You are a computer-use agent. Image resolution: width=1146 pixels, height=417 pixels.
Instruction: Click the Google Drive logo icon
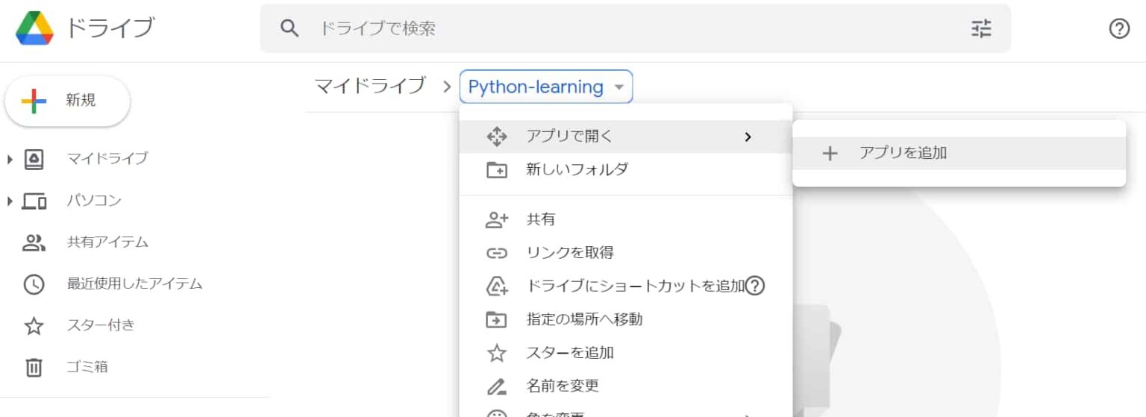tap(34, 28)
